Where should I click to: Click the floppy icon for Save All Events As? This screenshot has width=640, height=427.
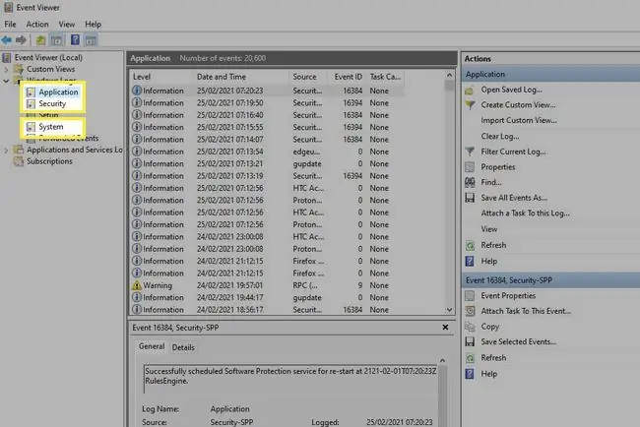[470, 198]
